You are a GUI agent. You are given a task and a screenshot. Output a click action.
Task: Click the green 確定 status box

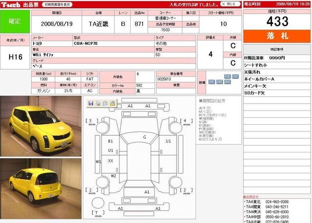(15, 21)
